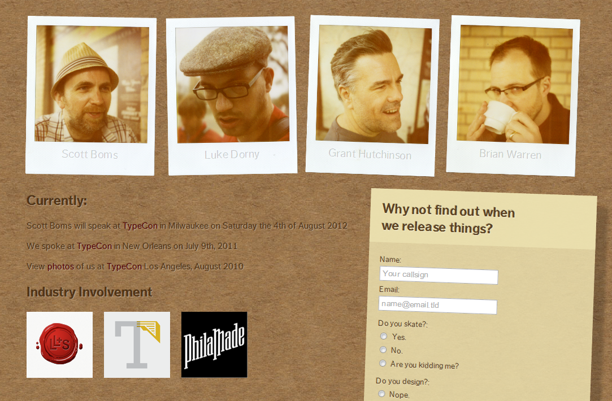Open the 'photos' link
This screenshot has height=401, width=612.
point(60,267)
